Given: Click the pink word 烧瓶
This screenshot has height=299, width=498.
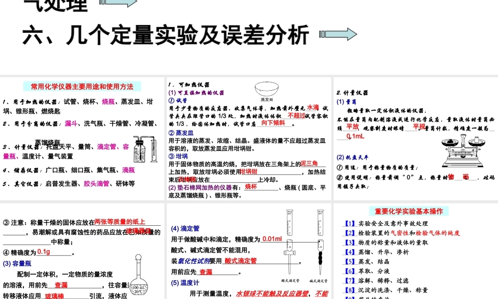Looking at the screenshot, I should [x=108, y=101].
